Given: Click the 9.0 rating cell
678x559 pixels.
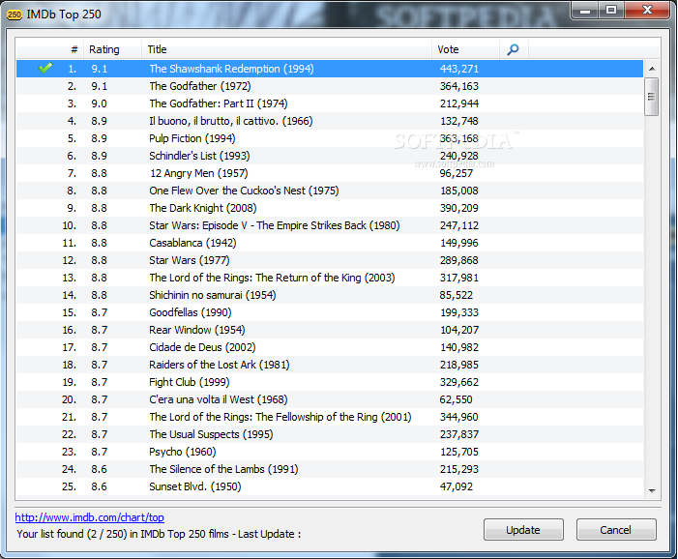Looking at the screenshot, I should tap(99, 103).
